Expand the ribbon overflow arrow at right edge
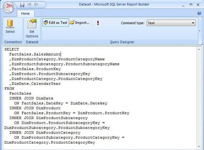Viewport: 204px width, 150px height. click(200, 31)
